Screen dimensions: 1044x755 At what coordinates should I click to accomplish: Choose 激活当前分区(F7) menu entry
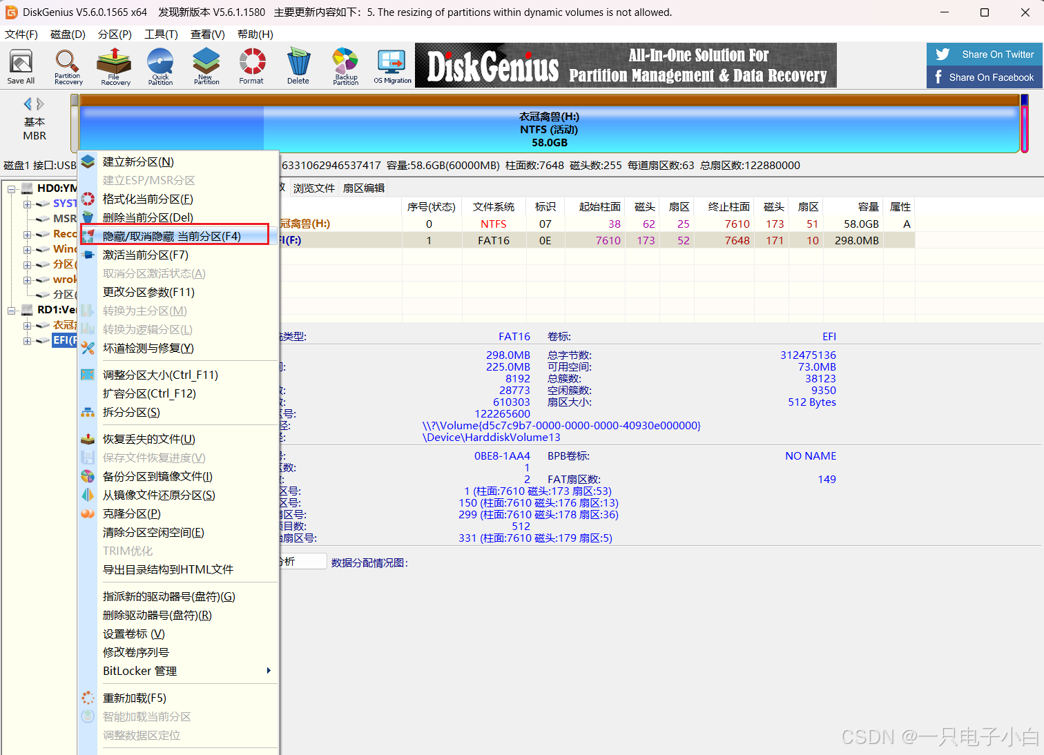178,255
